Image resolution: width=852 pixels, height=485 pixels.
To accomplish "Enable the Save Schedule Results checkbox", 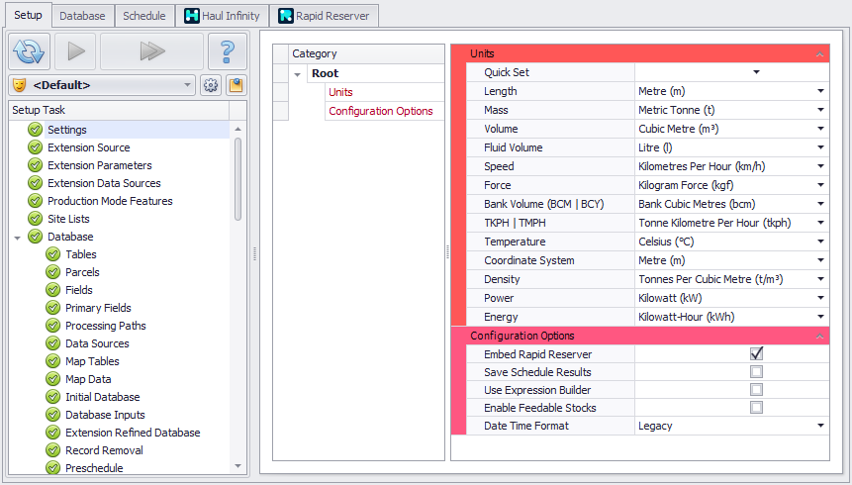I will tap(756, 372).
